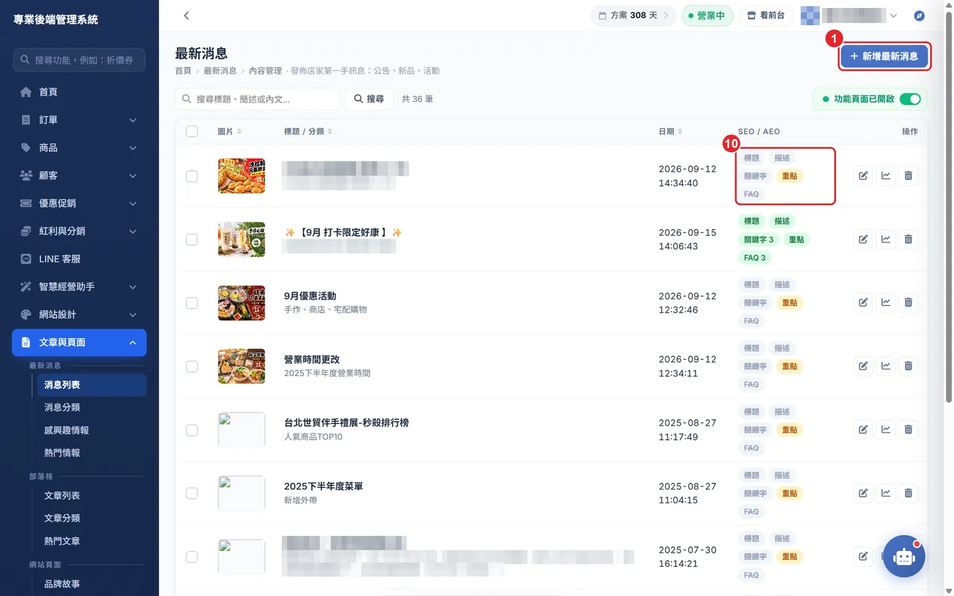
Task: Click the 新增最新消息 button
Action: [884, 56]
